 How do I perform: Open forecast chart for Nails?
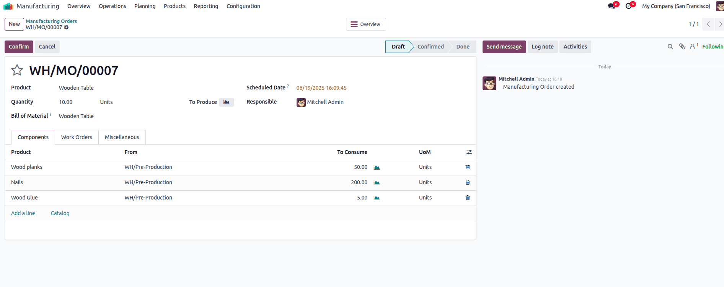point(377,183)
